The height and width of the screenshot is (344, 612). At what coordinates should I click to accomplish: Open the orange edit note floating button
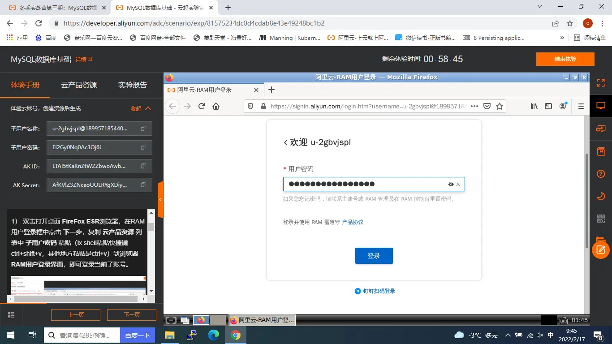(x=601, y=250)
